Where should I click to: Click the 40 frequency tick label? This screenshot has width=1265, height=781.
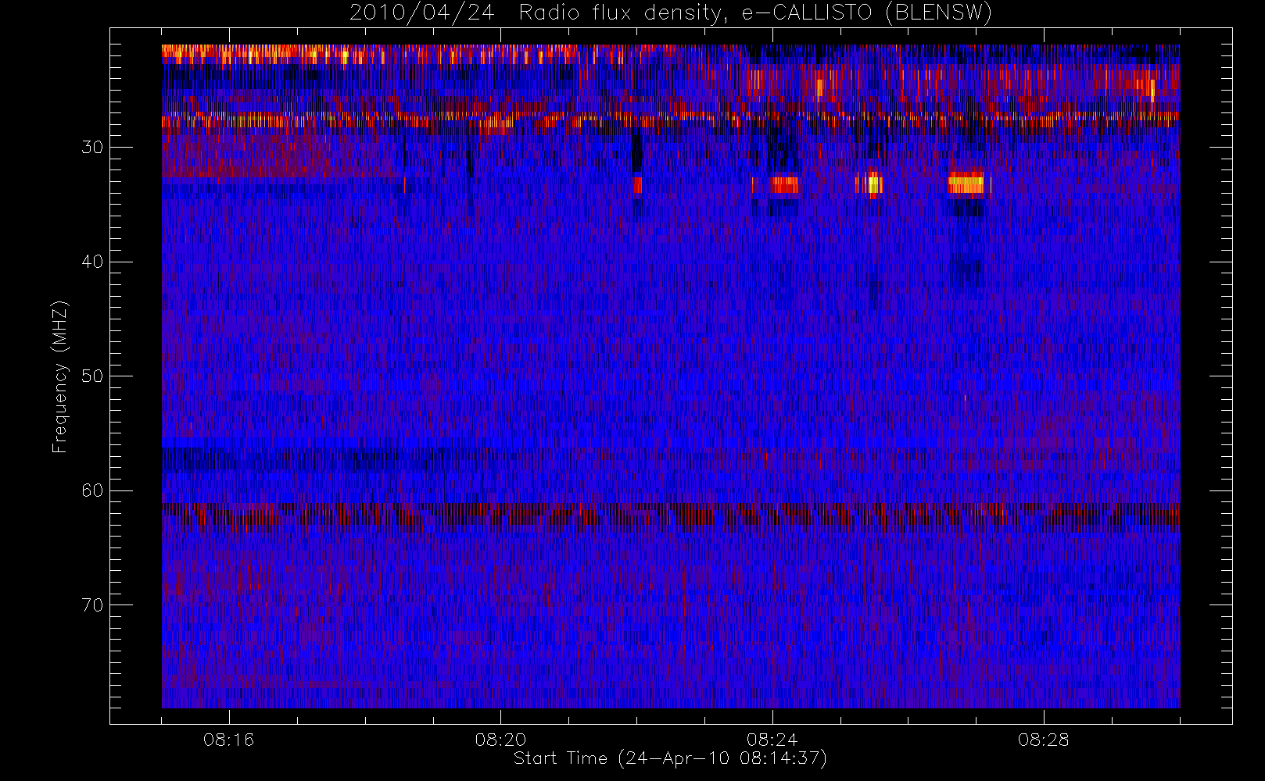pyautogui.click(x=92, y=262)
